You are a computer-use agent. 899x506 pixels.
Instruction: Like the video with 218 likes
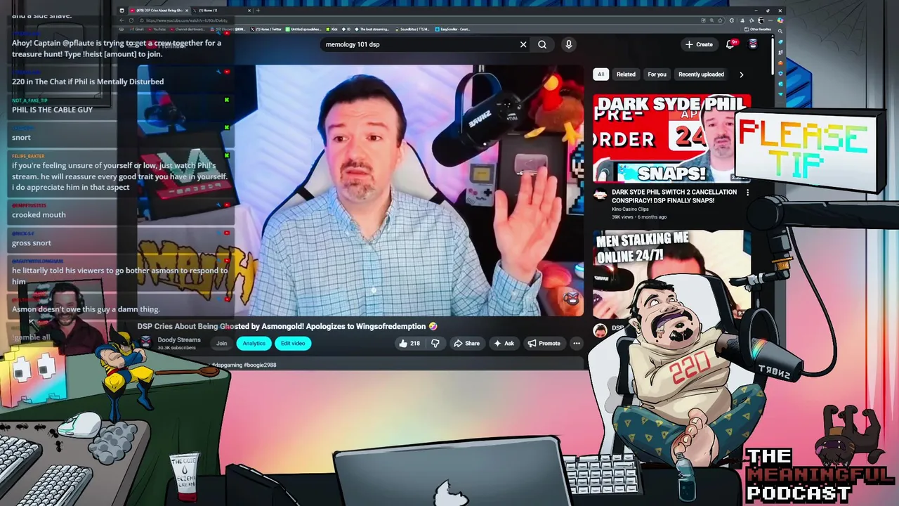pos(409,343)
